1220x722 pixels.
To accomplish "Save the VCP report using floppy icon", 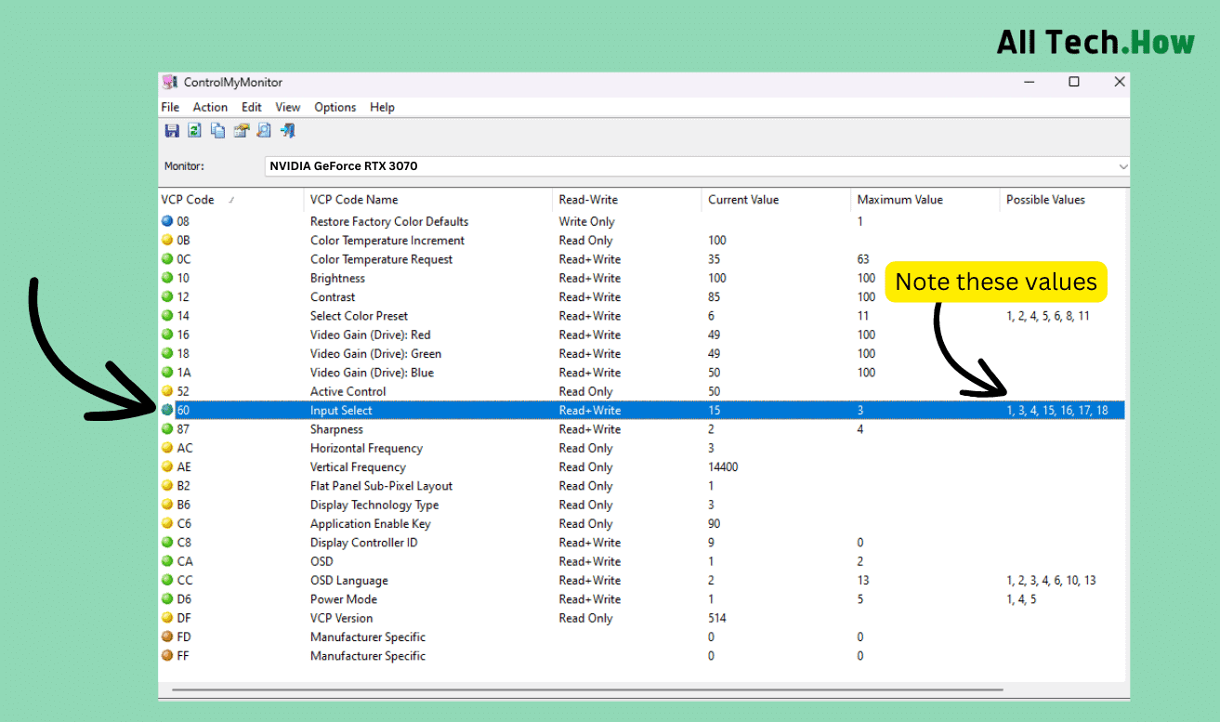I will [172, 130].
